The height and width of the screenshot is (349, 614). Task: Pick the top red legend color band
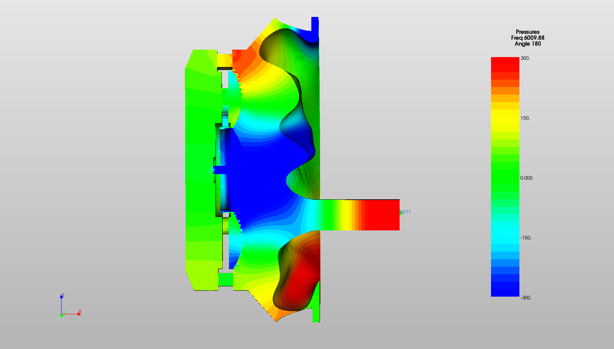click(505, 61)
